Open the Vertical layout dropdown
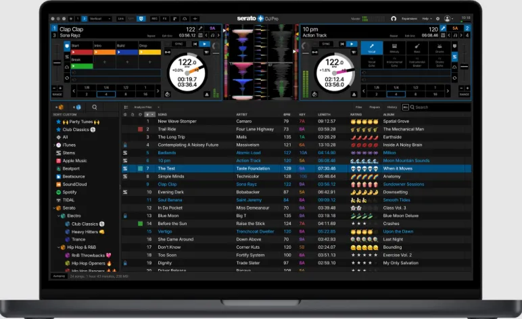 coord(99,19)
